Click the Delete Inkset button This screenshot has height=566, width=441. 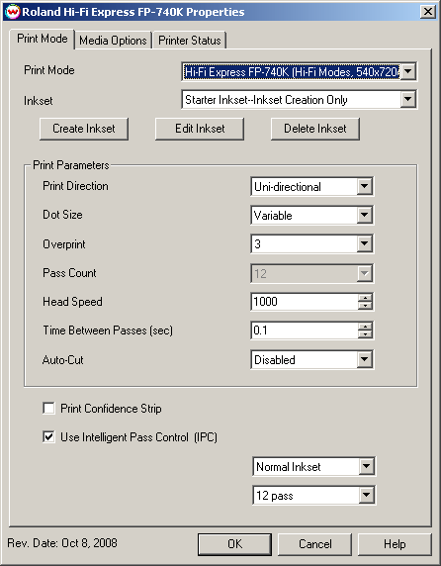point(315,129)
